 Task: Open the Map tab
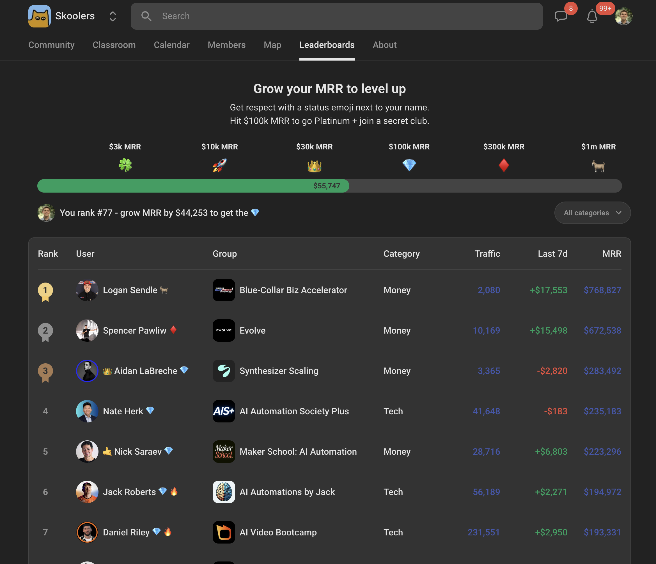[x=272, y=45]
